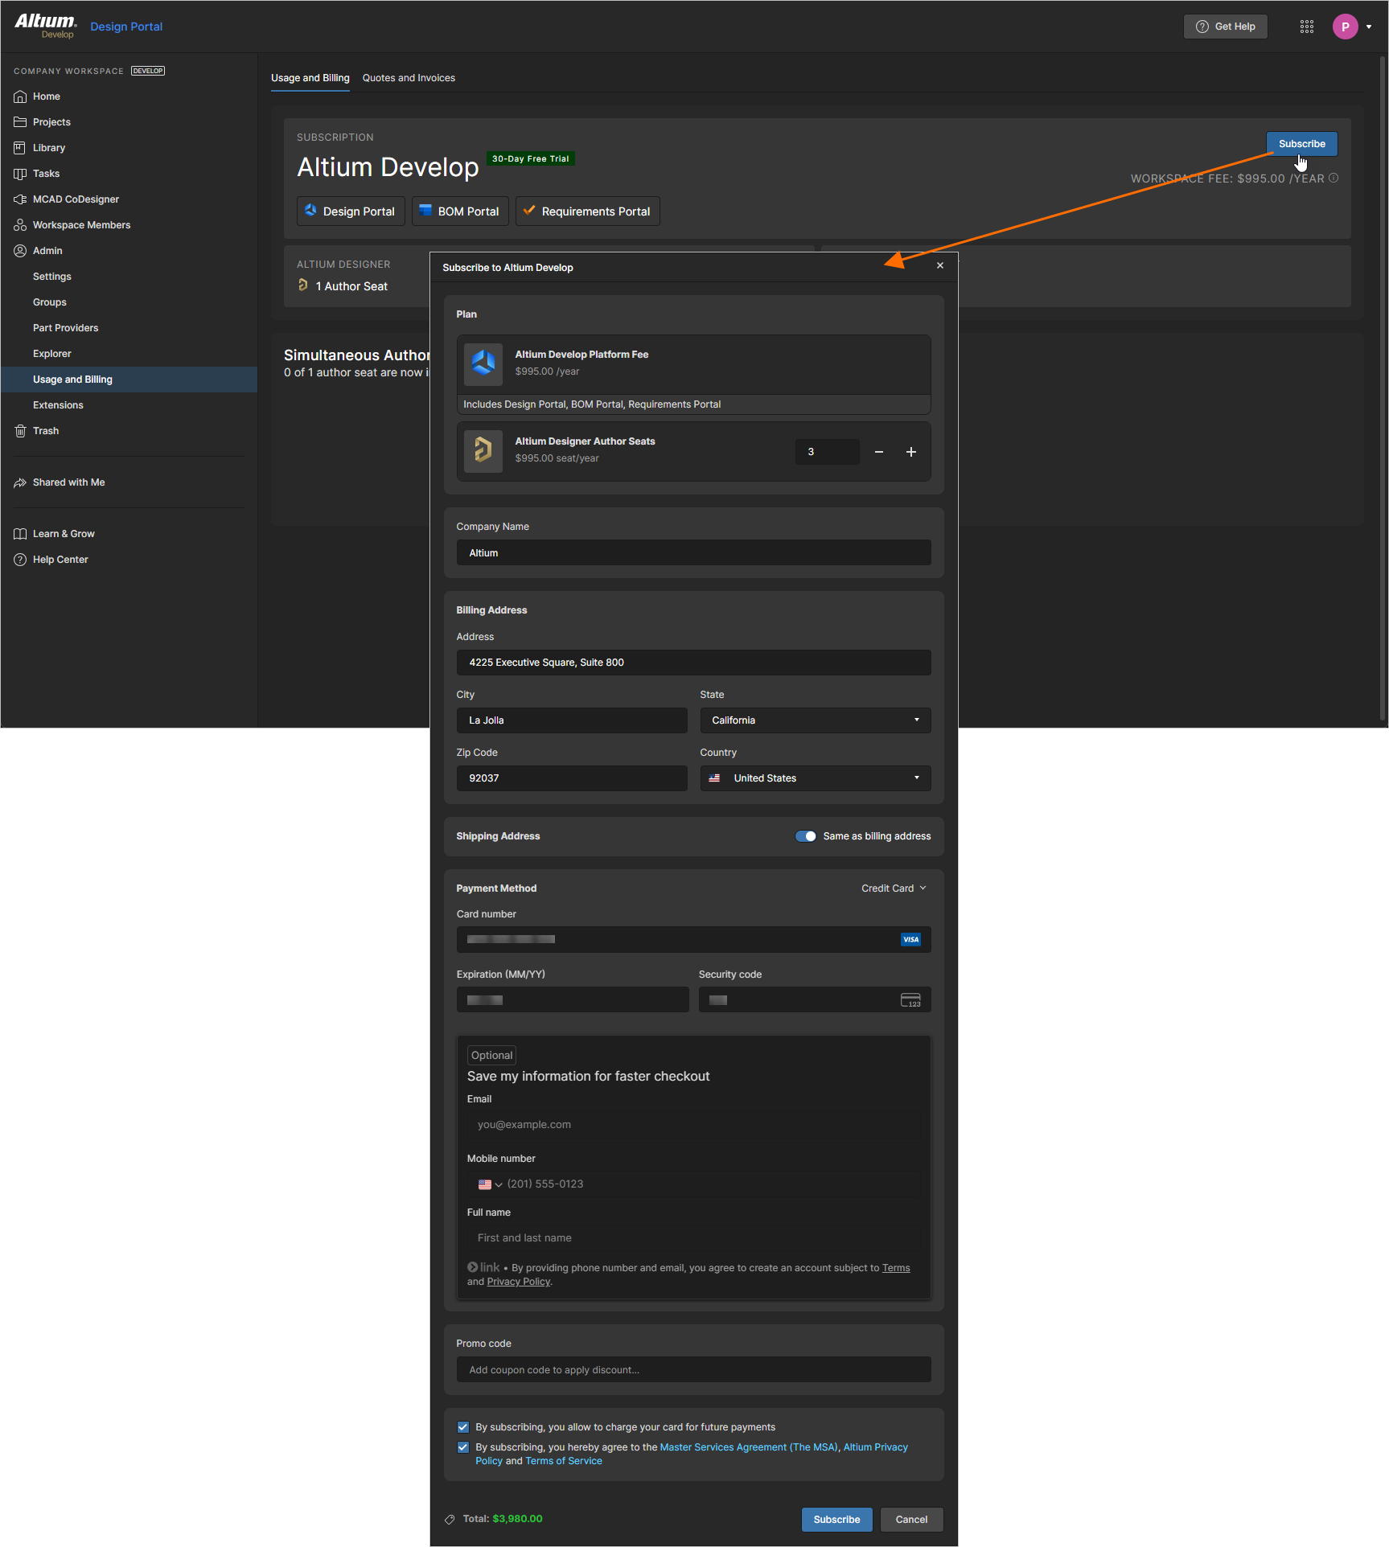This screenshot has height=1547, width=1389.
Task: Click Subscribe button at top right
Action: click(x=1302, y=144)
